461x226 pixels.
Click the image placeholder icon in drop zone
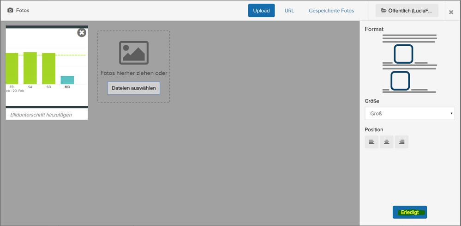click(x=133, y=53)
